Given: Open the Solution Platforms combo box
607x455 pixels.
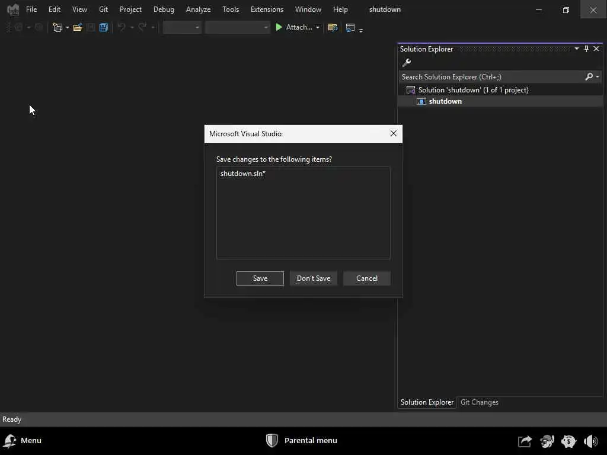Looking at the screenshot, I should [x=237, y=27].
